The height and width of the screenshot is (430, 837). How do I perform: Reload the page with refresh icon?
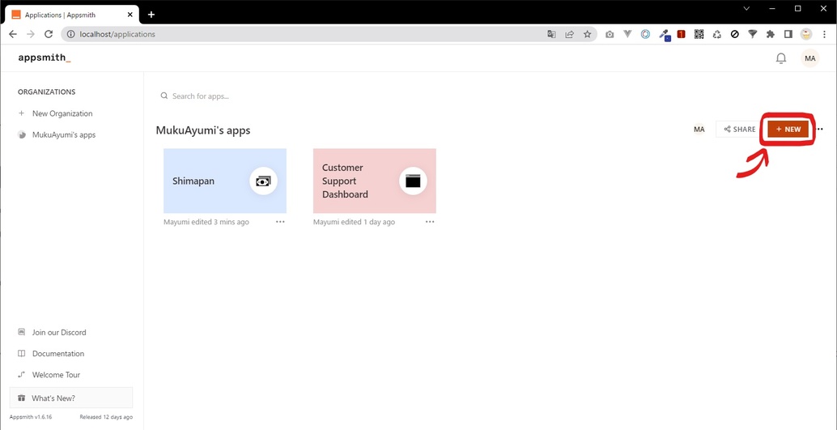pyautogui.click(x=49, y=34)
